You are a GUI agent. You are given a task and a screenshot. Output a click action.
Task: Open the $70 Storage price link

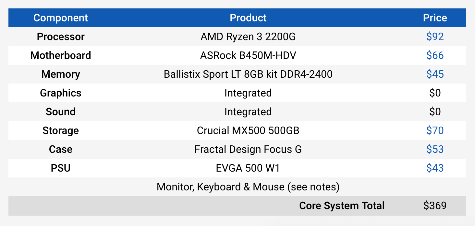435,130
